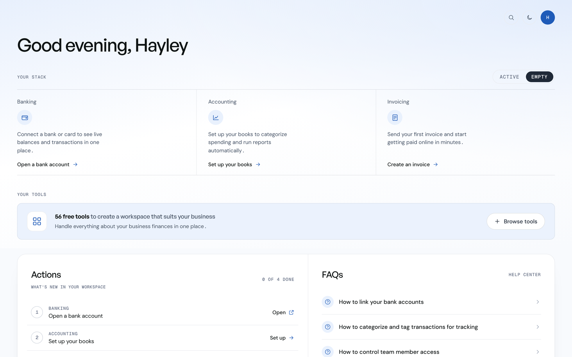Viewport: 572px width, 357px height.
Task: Click external link icon beside Open
Action: pyautogui.click(x=291, y=312)
